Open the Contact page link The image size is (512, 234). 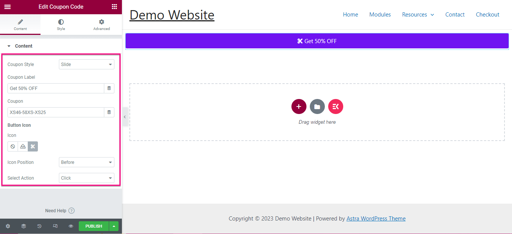[x=455, y=15]
